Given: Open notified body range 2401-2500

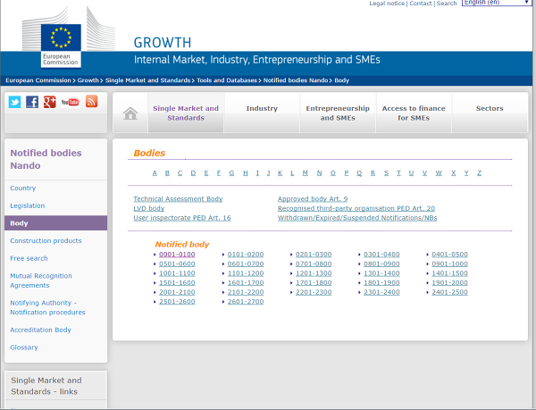Looking at the screenshot, I should point(449,292).
